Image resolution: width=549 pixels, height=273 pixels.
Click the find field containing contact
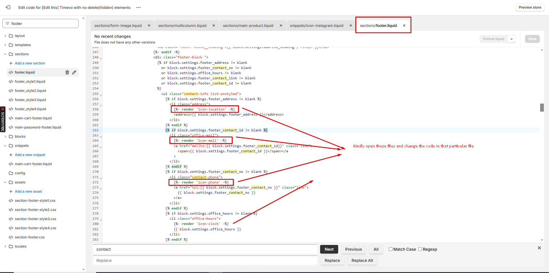tap(205, 249)
